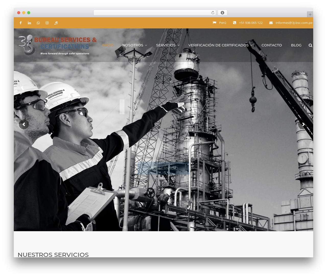Open the WhatsApp social icon

(38, 23)
